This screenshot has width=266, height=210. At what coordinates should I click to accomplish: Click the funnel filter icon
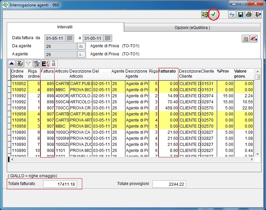click(28, 64)
